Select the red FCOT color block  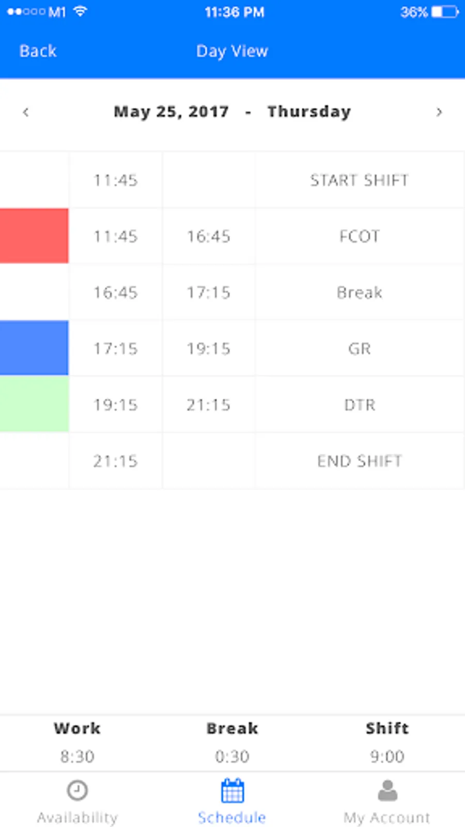34,236
